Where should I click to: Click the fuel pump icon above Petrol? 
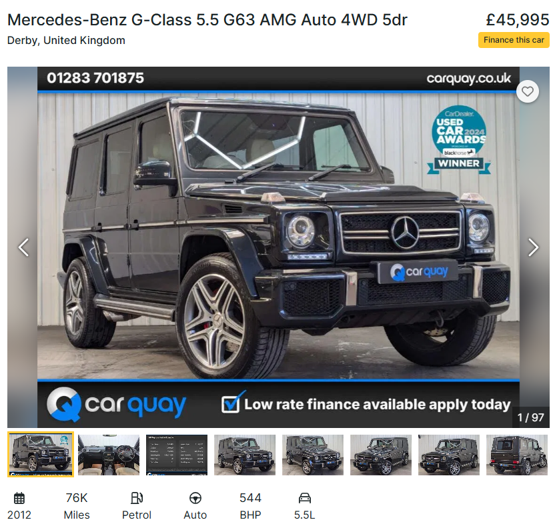point(136,498)
